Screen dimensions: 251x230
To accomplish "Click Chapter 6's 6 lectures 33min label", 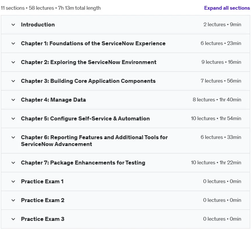I will [x=221, y=137].
